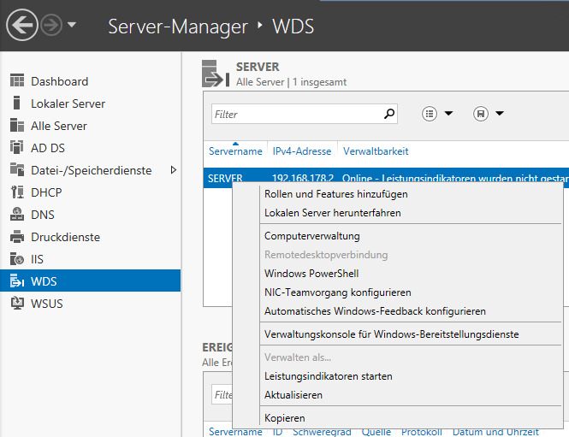
Task: Click the Druckdienste printer icon
Action: tap(17, 236)
